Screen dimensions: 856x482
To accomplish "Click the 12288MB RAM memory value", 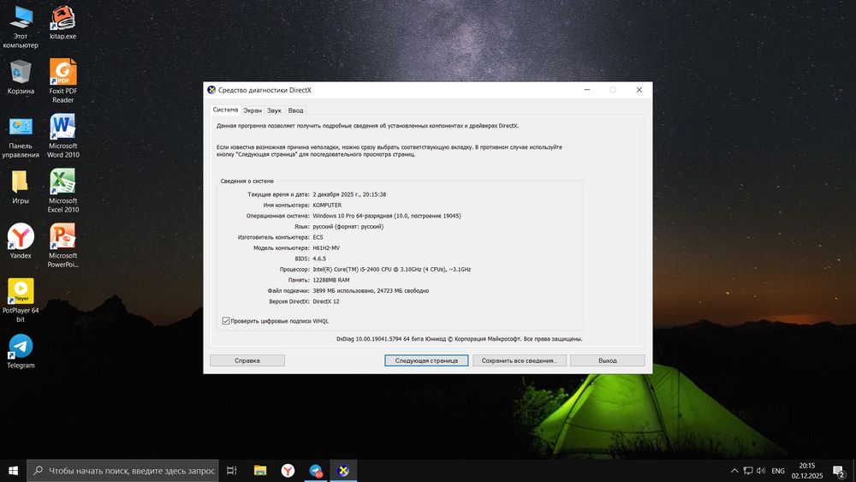I will tap(330, 280).
